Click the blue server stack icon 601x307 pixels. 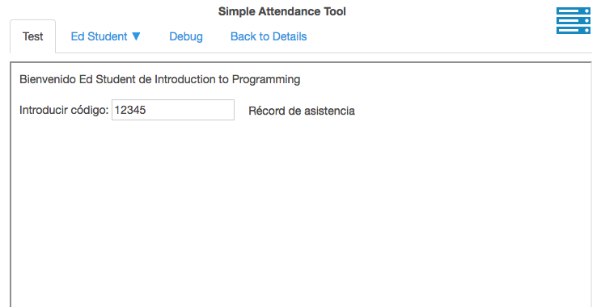(573, 20)
